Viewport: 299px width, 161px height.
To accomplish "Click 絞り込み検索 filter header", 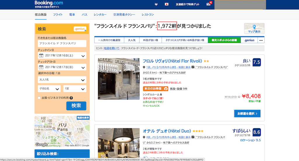I will coord(62,154).
